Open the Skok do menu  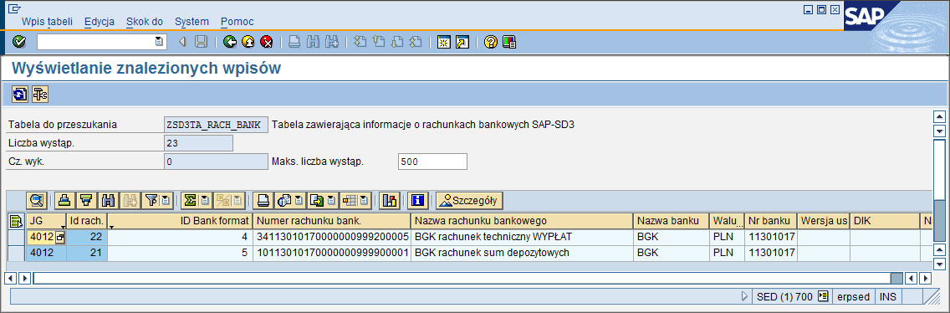(x=145, y=21)
